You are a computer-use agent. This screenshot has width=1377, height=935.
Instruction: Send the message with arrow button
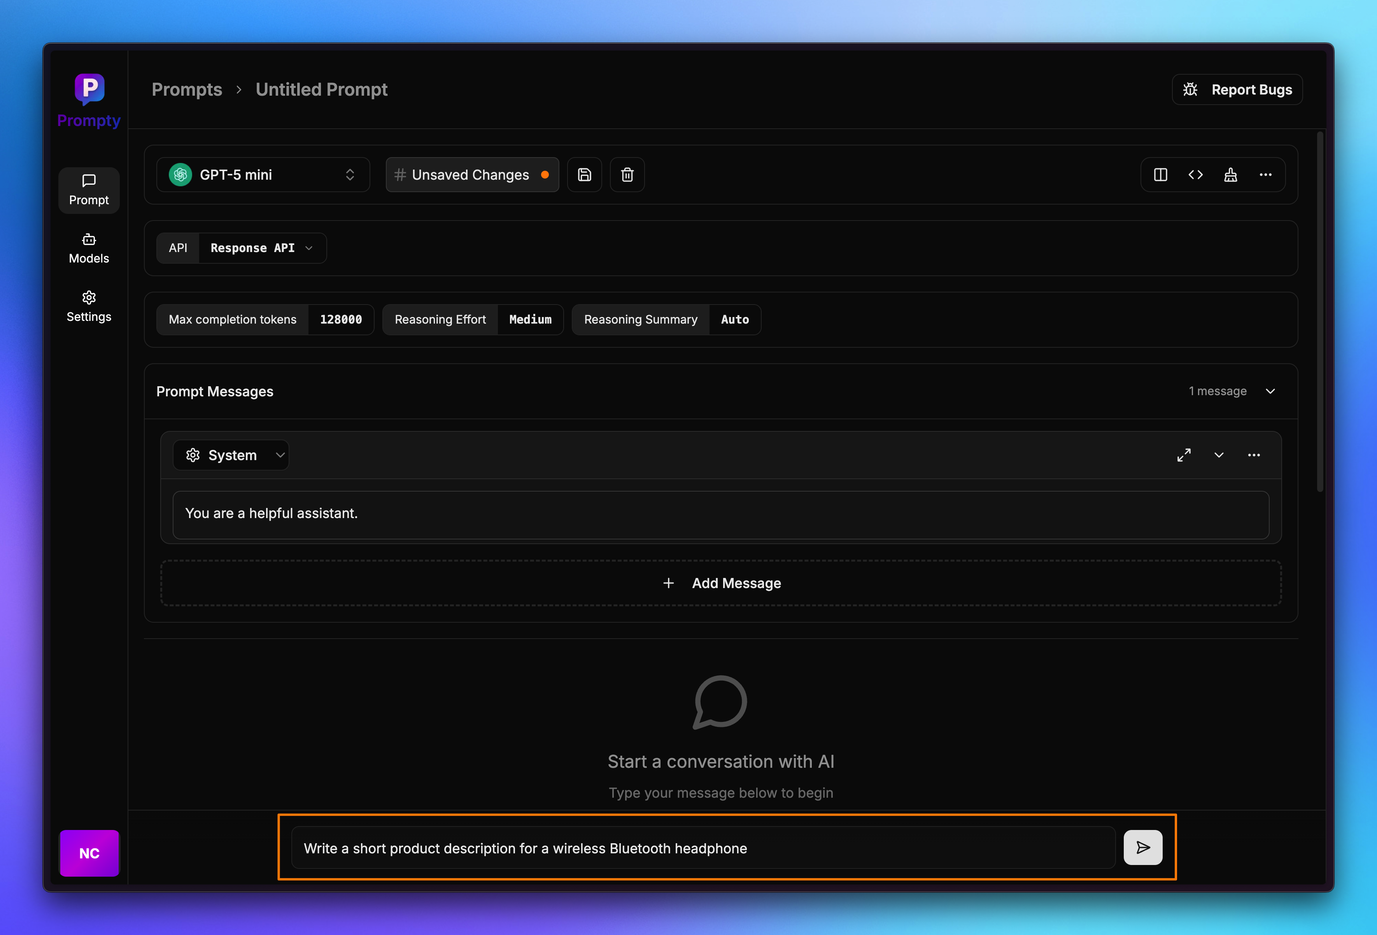tap(1142, 847)
